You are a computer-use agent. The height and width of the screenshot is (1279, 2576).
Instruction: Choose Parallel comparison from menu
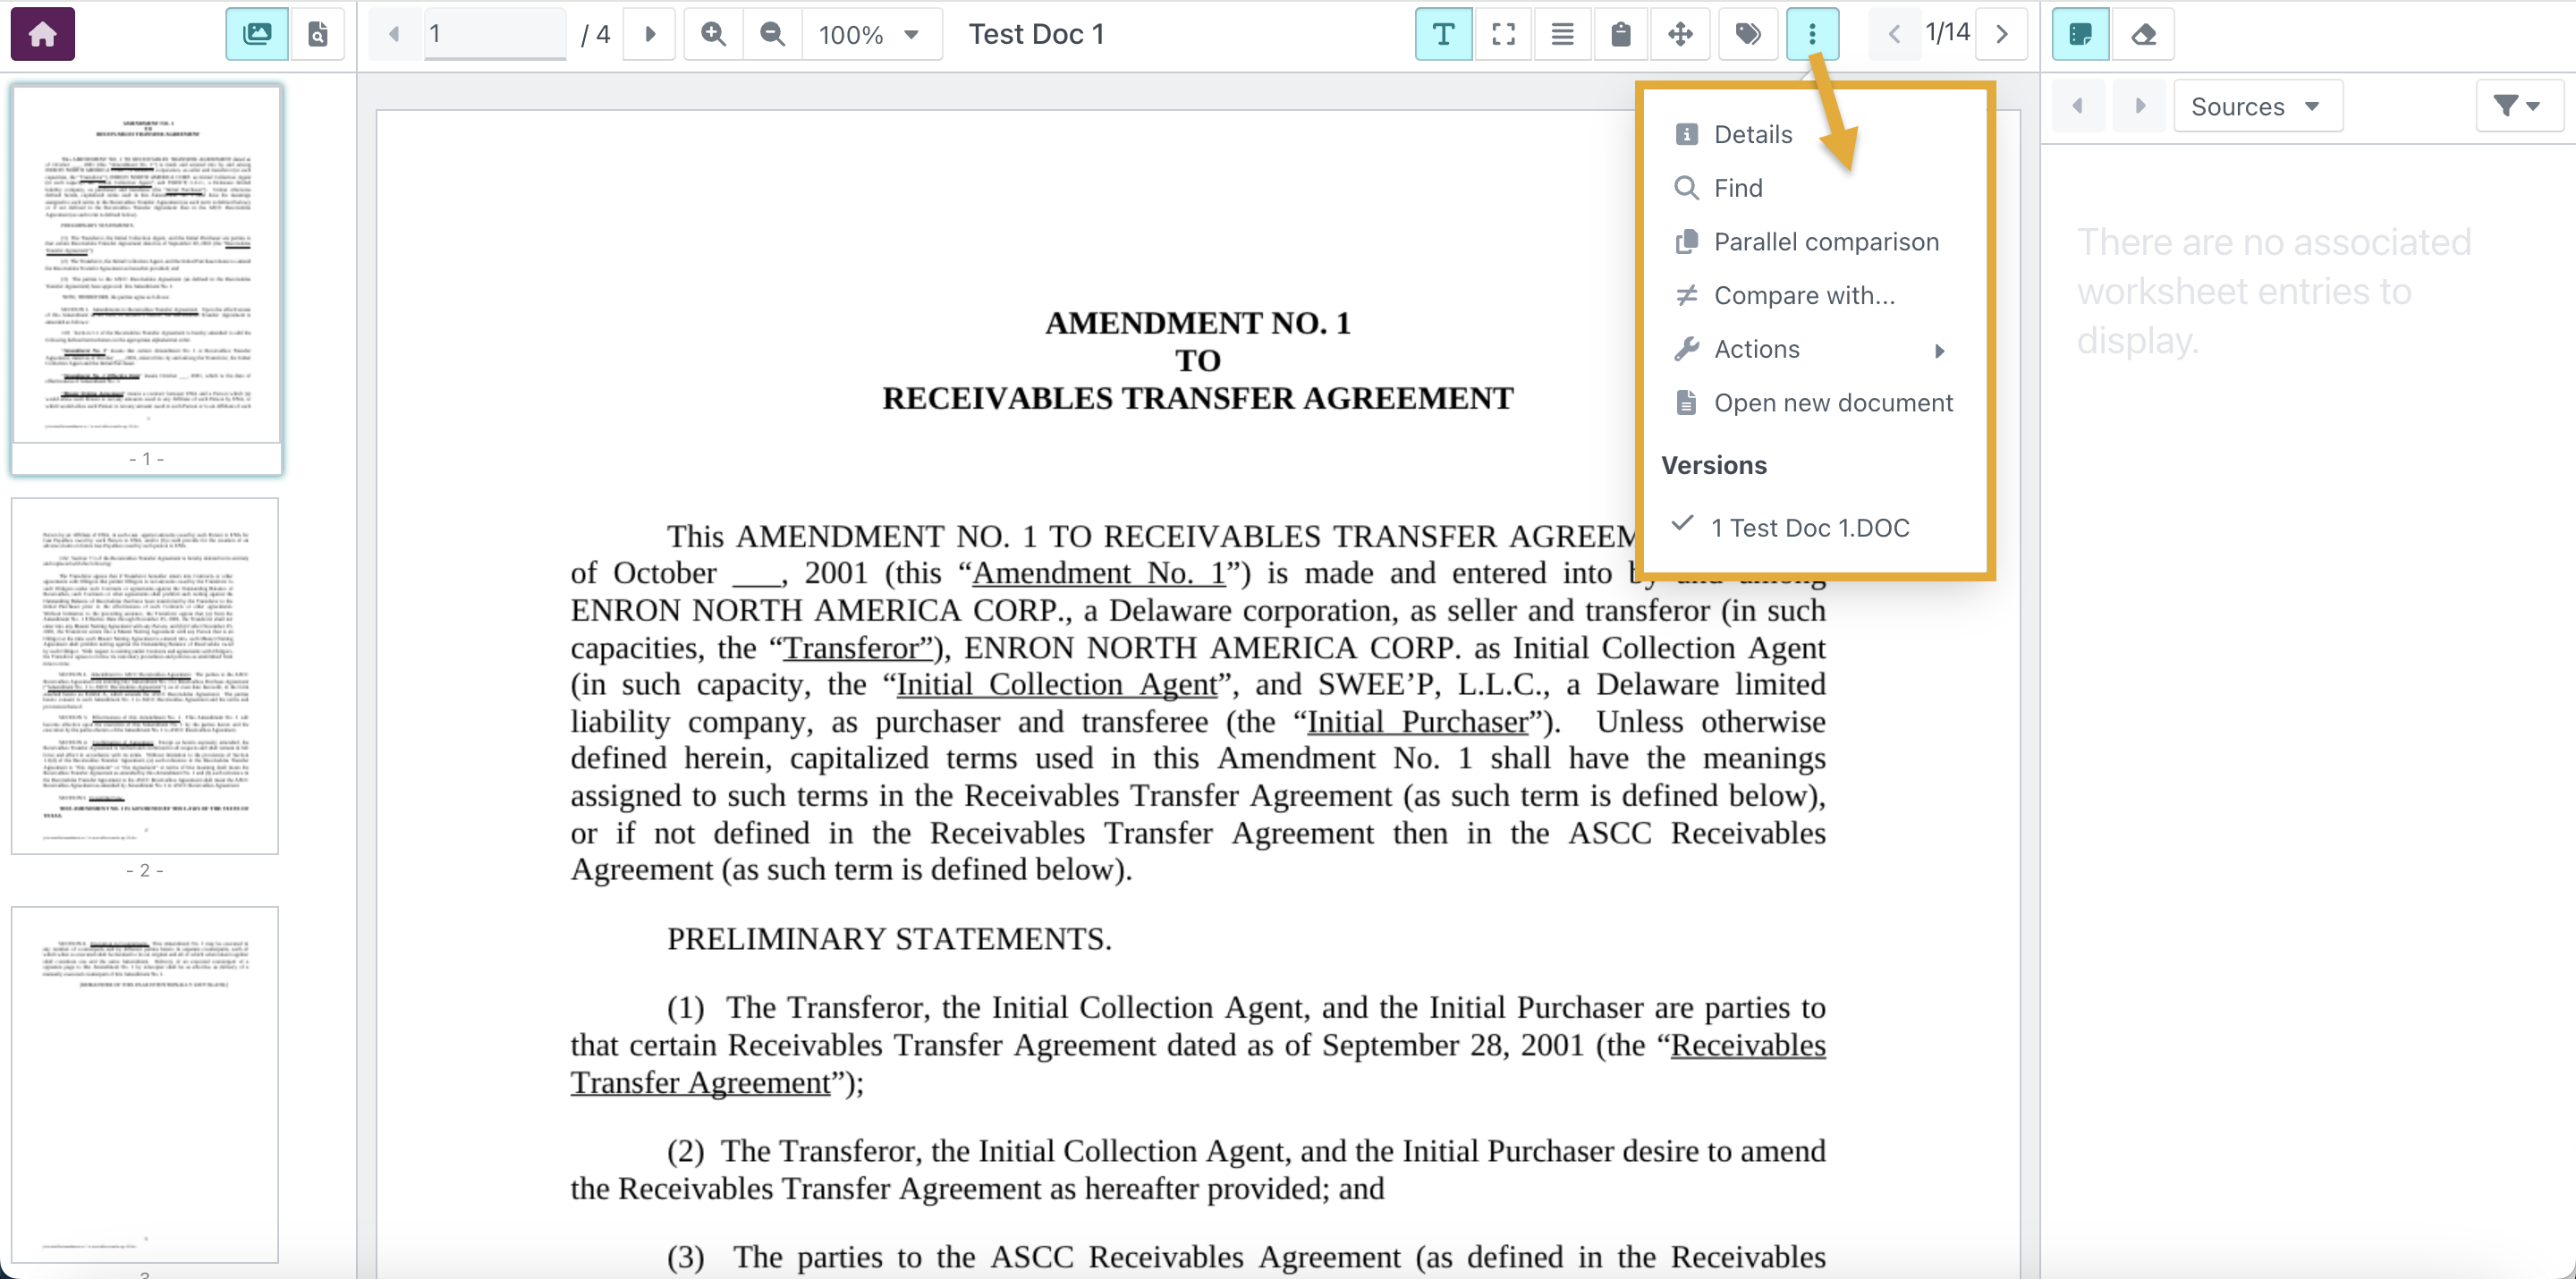click(x=1825, y=242)
